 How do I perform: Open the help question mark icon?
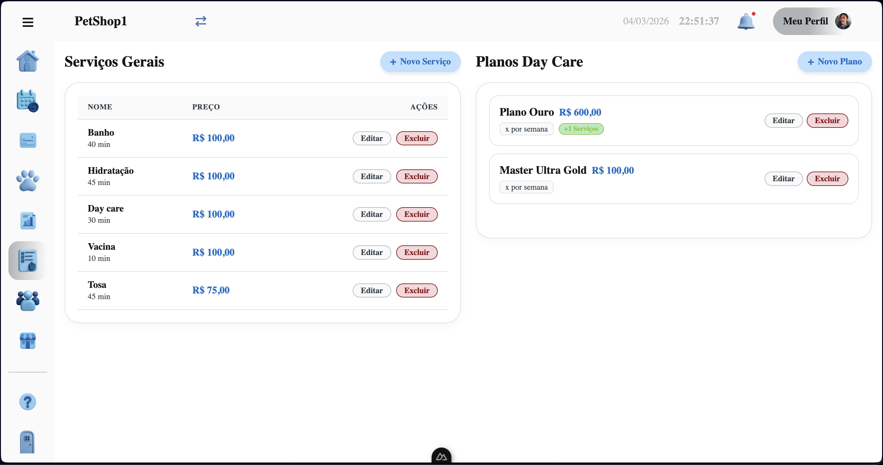tap(28, 402)
